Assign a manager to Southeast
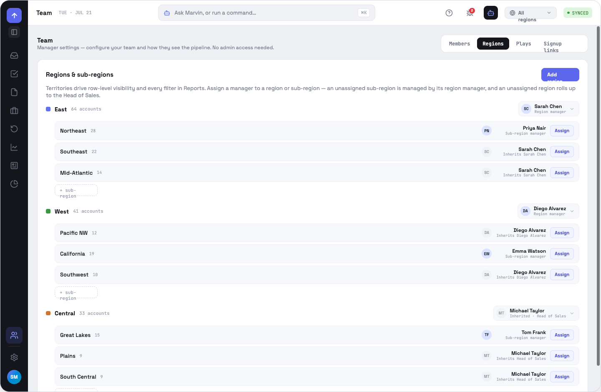The height and width of the screenshot is (392, 601). [x=562, y=152]
